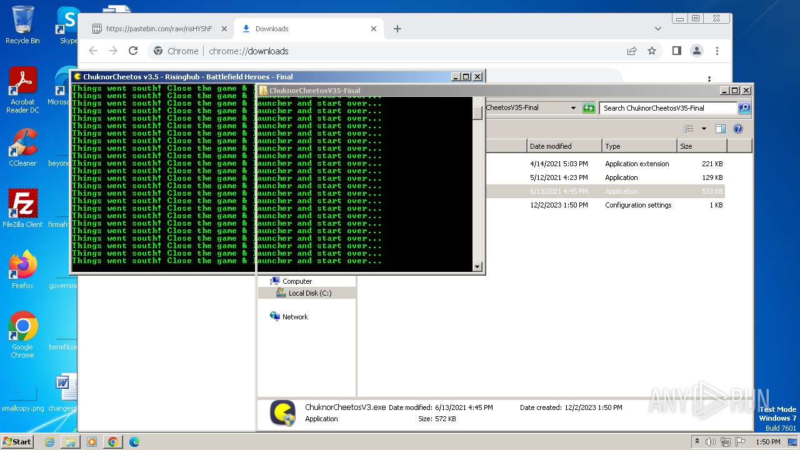The width and height of the screenshot is (800, 450).
Task: Open Internet Explorer from taskbar
Action: coord(49,442)
